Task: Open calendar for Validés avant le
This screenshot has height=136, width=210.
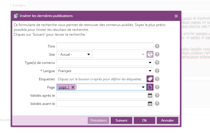Action: [x=150, y=104]
